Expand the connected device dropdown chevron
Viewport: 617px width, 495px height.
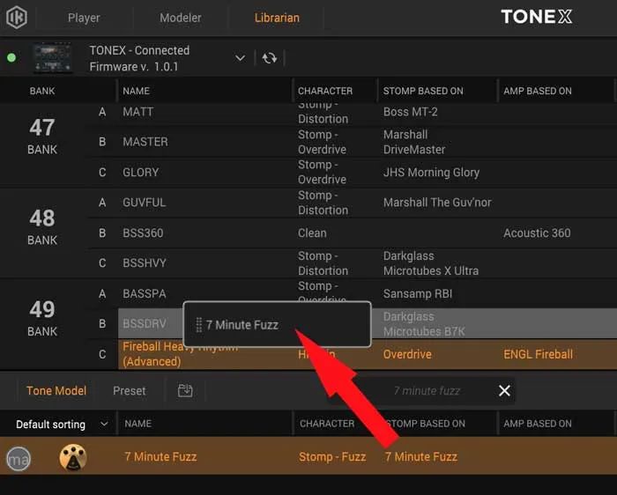pos(240,58)
